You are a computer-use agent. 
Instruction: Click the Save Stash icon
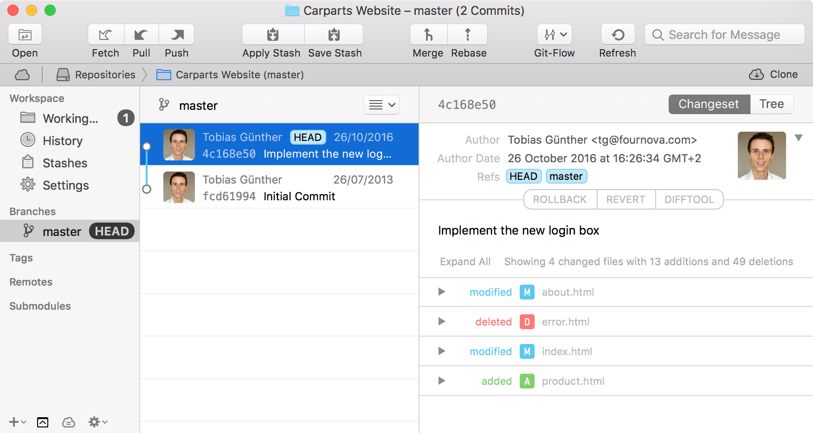334,35
